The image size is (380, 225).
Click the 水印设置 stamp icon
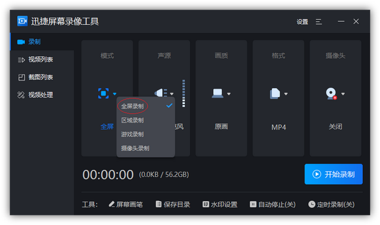pyautogui.click(x=206, y=204)
